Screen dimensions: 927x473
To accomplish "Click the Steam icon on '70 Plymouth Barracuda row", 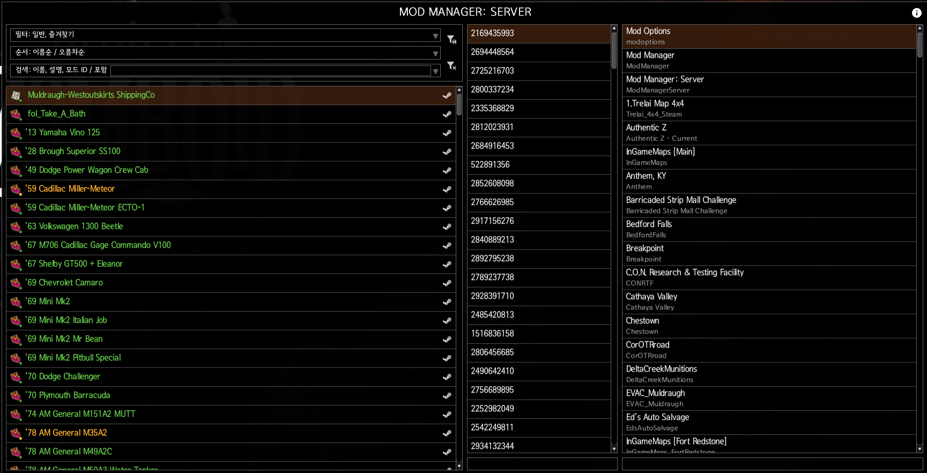I will (x=447, y=396).
